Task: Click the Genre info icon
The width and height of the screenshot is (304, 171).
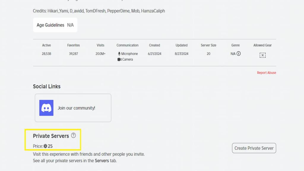Action: [239, 54]
